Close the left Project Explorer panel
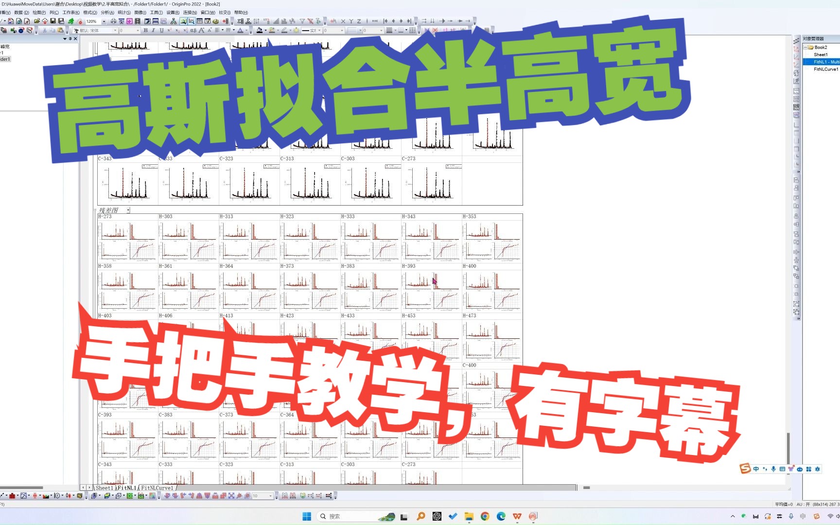840x525 pixels. pyautogui.click(x=75, y=38)
